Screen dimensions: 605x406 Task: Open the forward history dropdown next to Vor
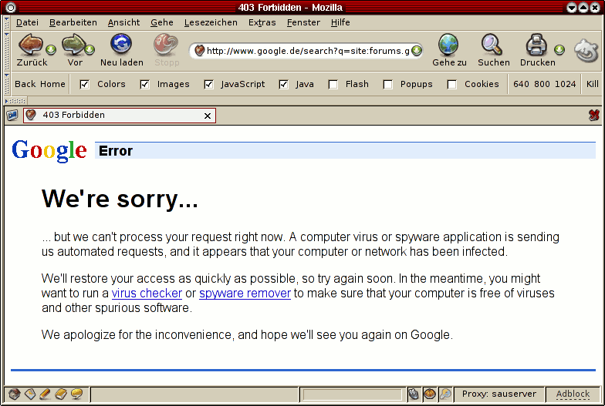pos(90,49)
